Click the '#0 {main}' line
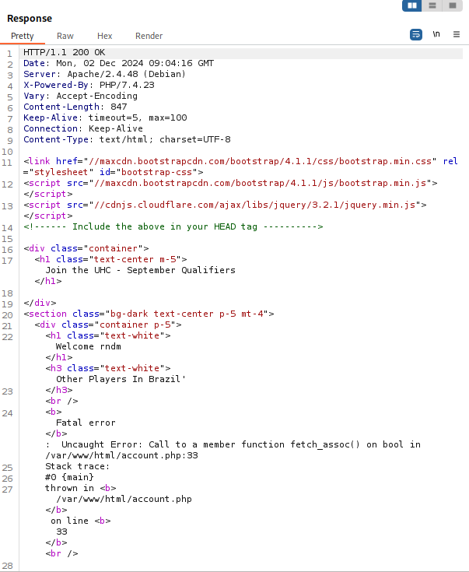This screenshot has width=469, height=572. pyautogui.click(x=69, y=477)
